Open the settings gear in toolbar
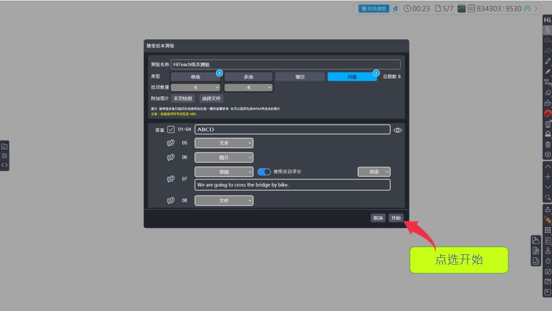Viewport: 552px width, 311px height. pos(548,155)
